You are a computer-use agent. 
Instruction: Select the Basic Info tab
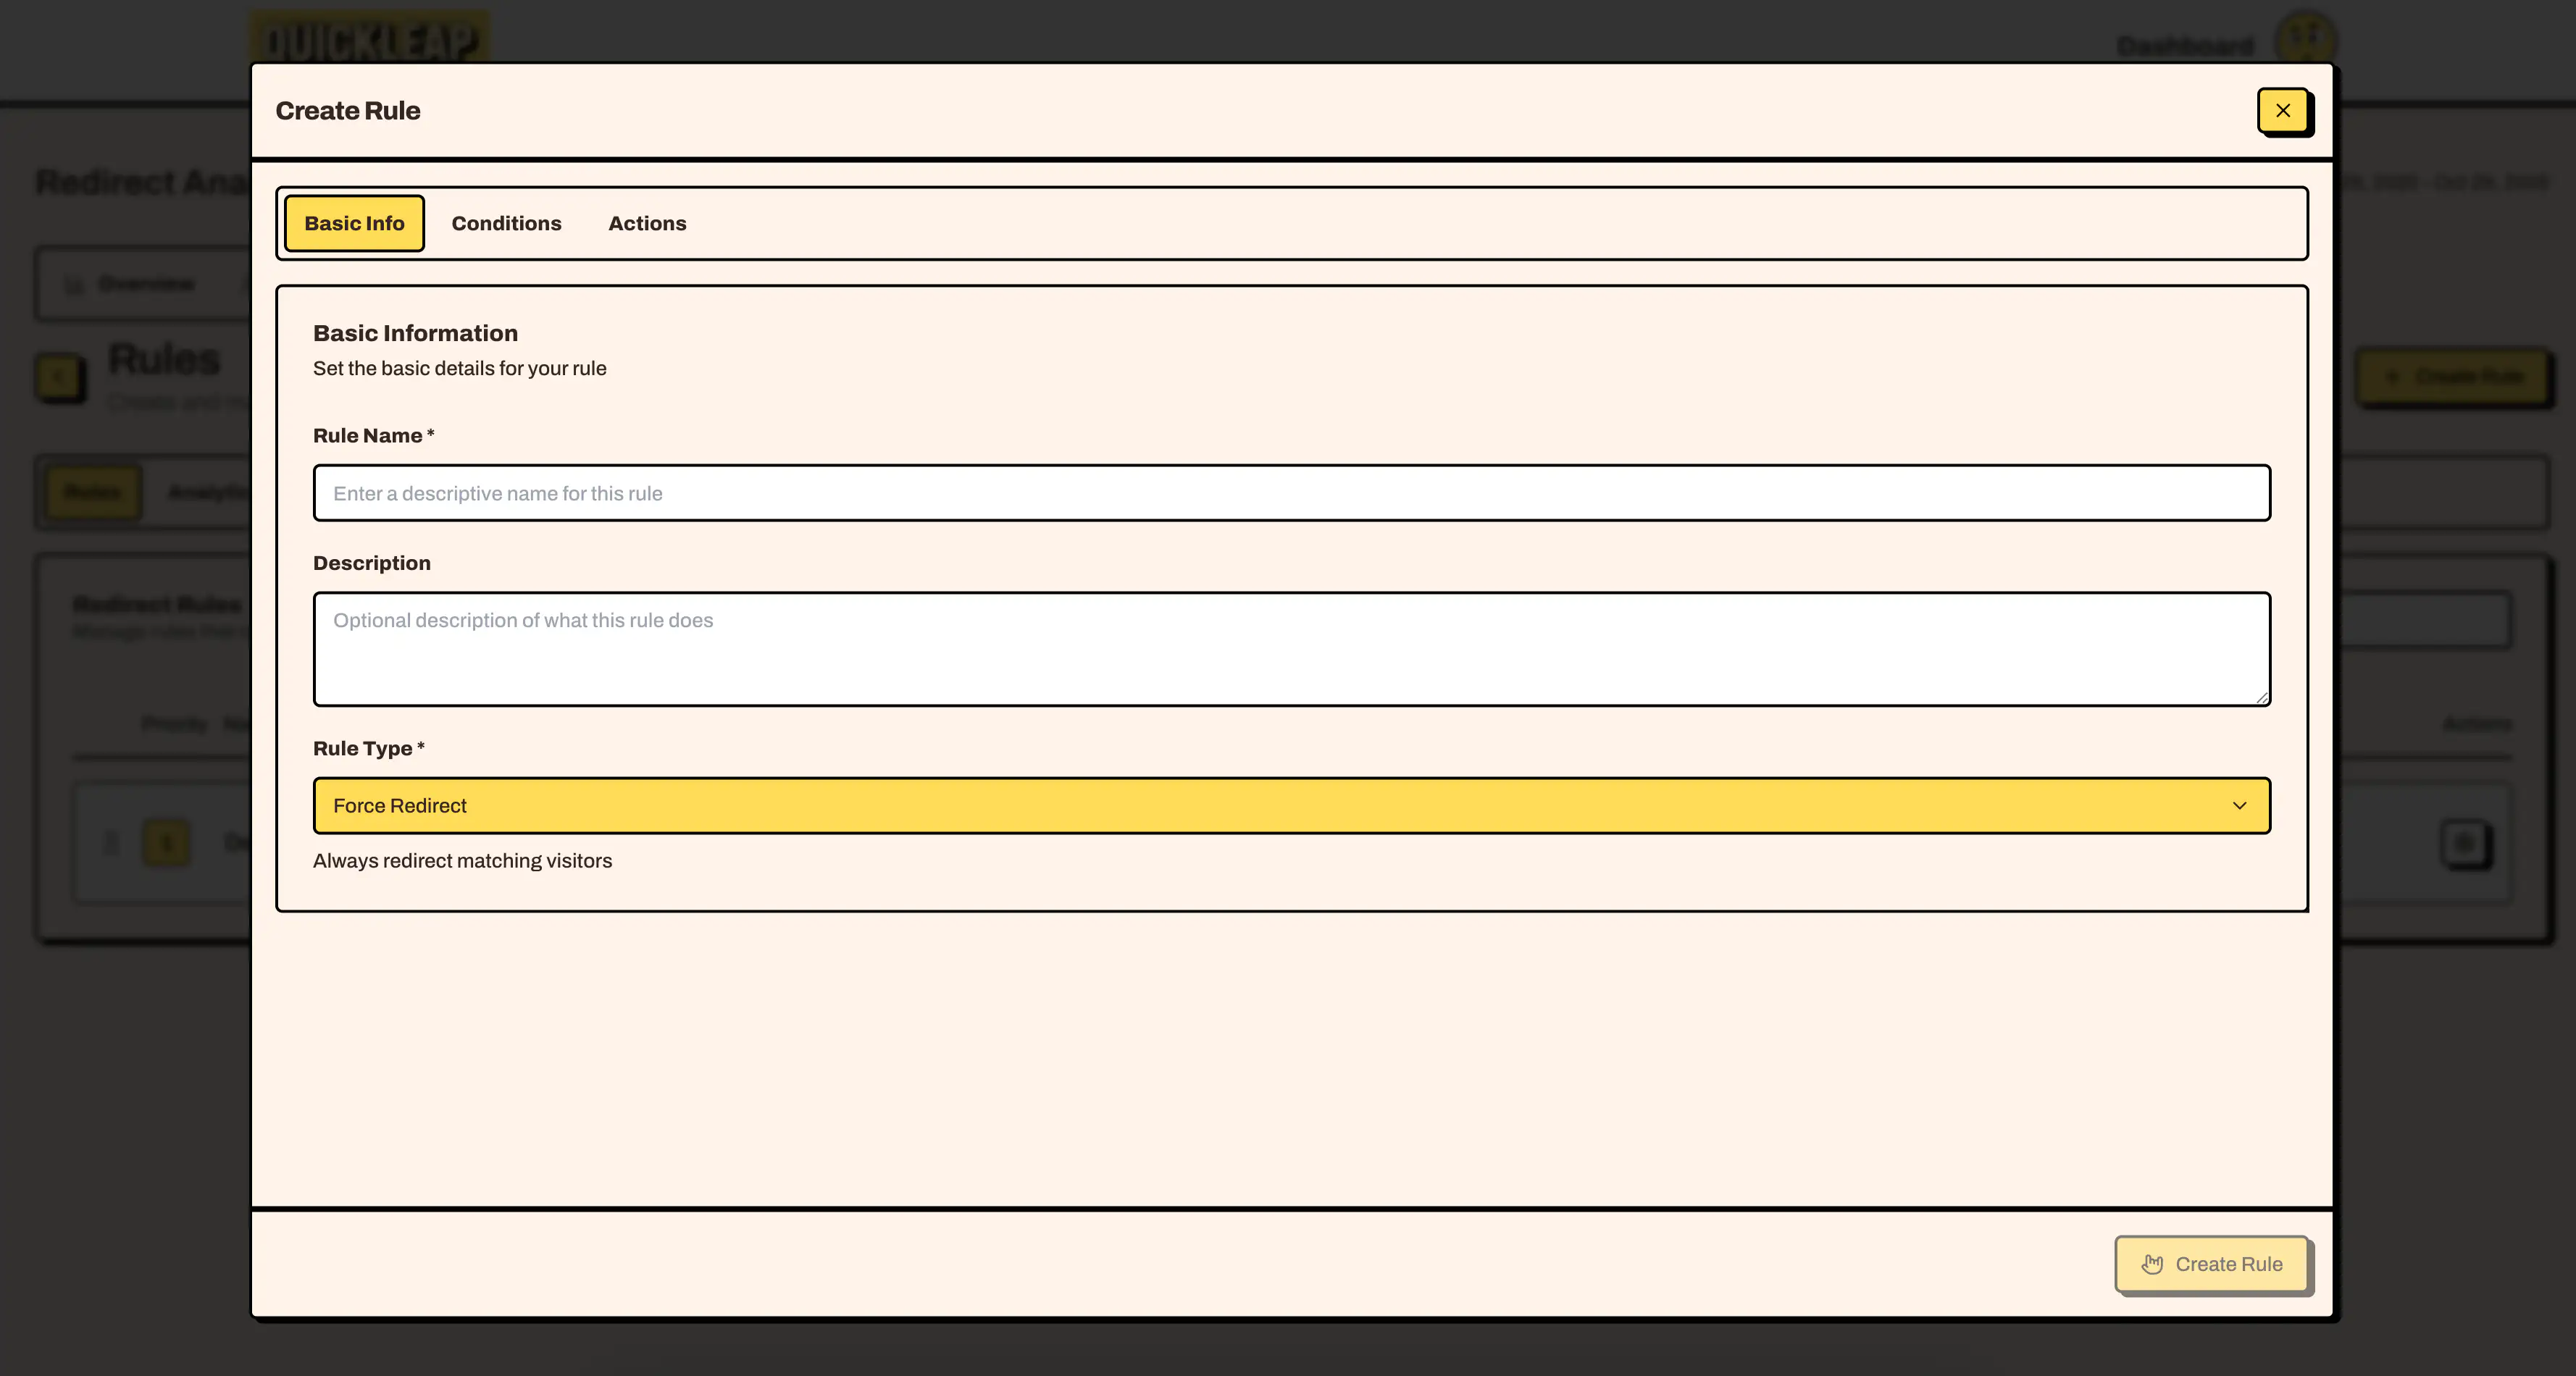[x=354, y=223]
